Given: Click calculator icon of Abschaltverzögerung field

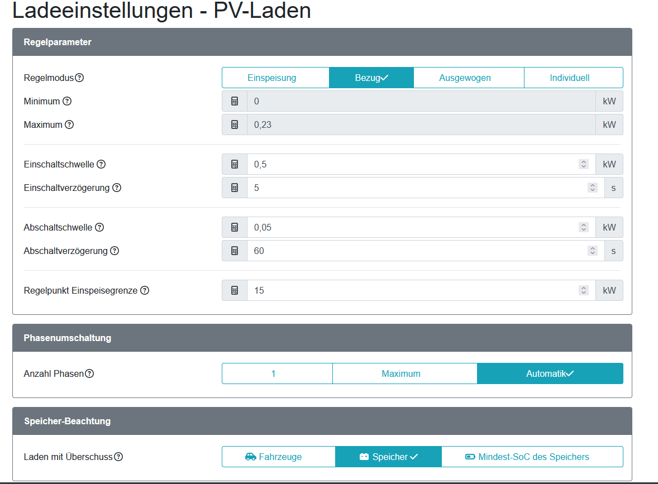Looking at the screenshot, I should pos(235,251).
